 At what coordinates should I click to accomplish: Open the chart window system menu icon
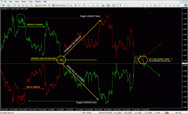2,1
